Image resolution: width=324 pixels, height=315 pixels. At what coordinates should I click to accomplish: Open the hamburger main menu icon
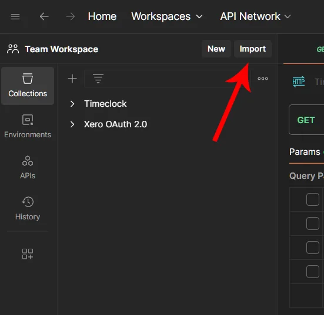(15, 16)
